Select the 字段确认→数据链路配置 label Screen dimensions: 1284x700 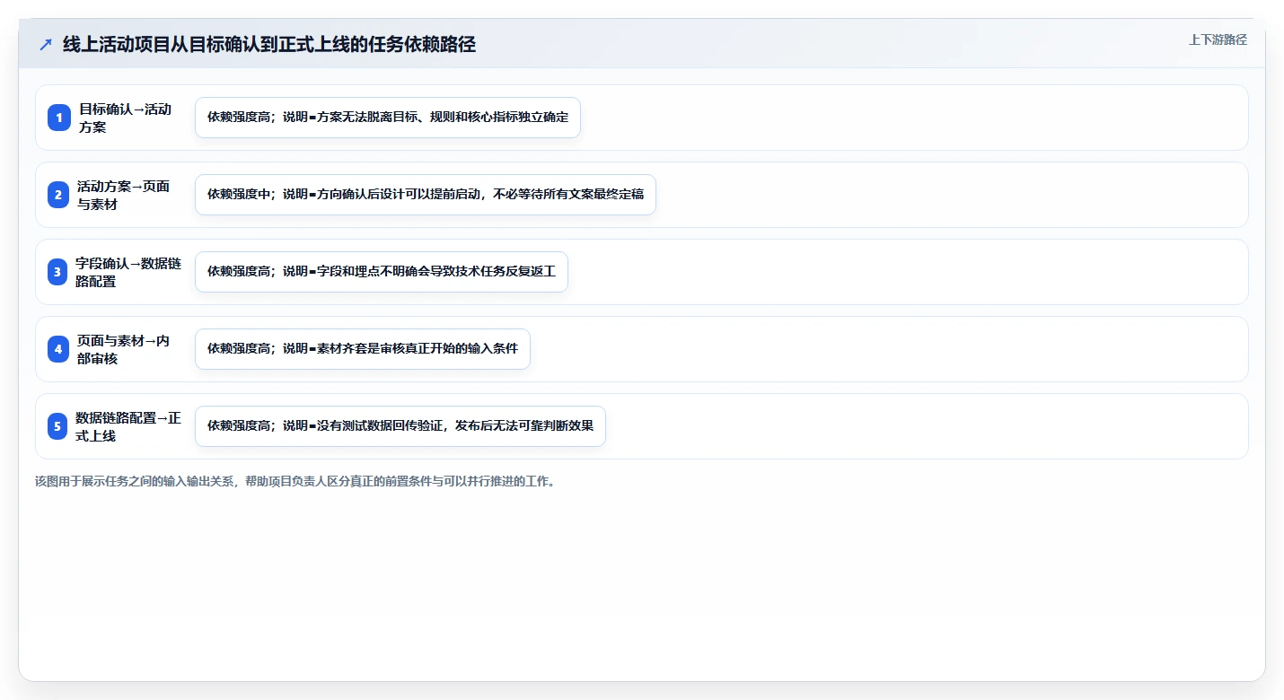tap(128, 272)
